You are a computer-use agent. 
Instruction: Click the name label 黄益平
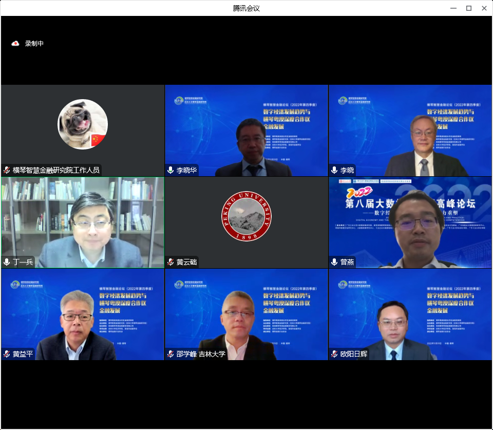point(23,354)
